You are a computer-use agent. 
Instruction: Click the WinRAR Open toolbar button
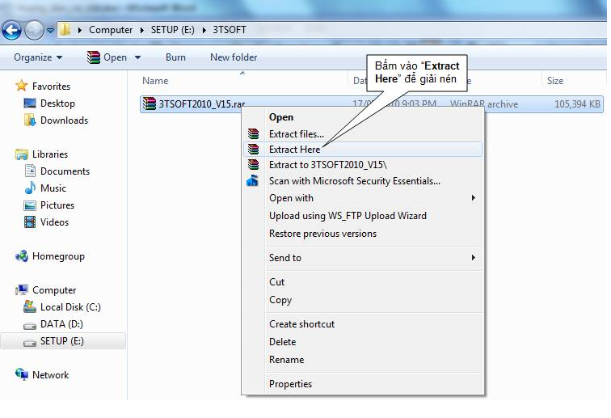click(107, 57)
